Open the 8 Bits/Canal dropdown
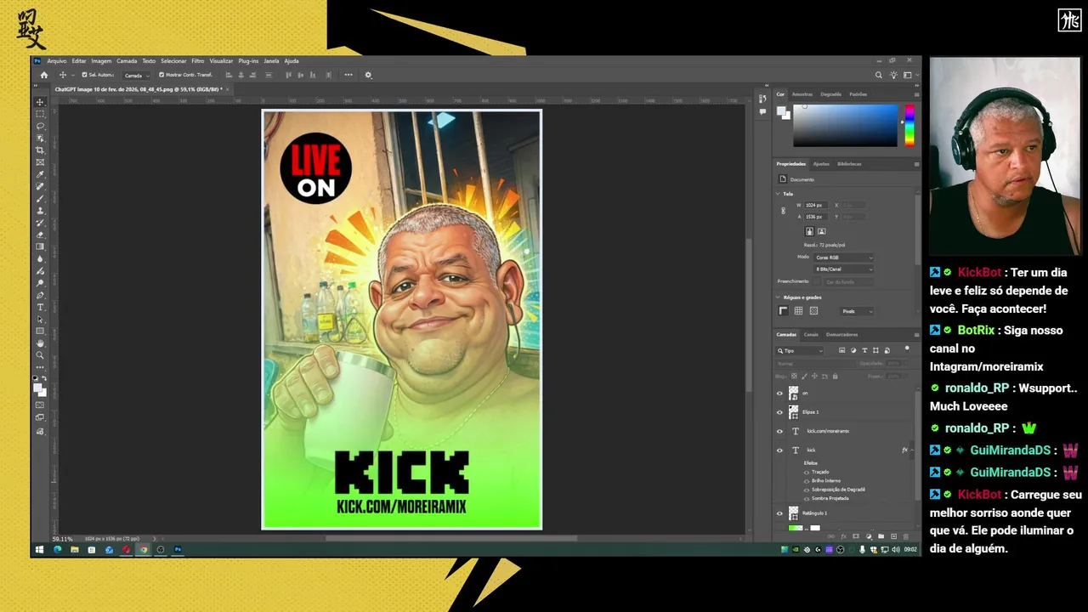Viewport: 1088px width, 612px height. click(x=843, y=269)
